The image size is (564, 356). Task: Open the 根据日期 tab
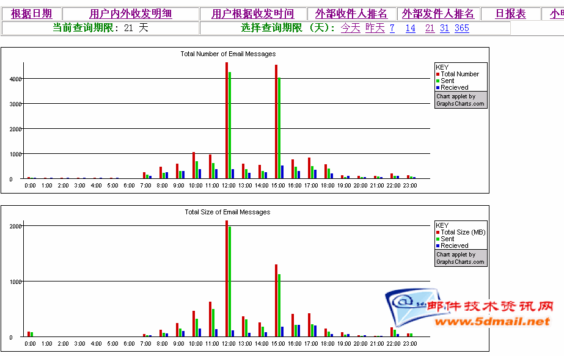tap(31, 14)
